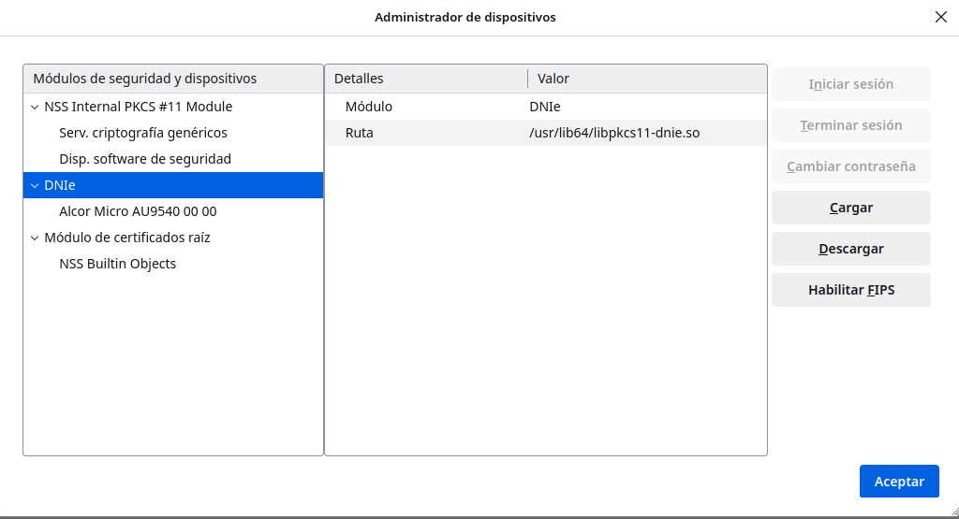Select the Módulo details row
The width and height of the screenshot is (959, 519).
click(x=545, y=107)
